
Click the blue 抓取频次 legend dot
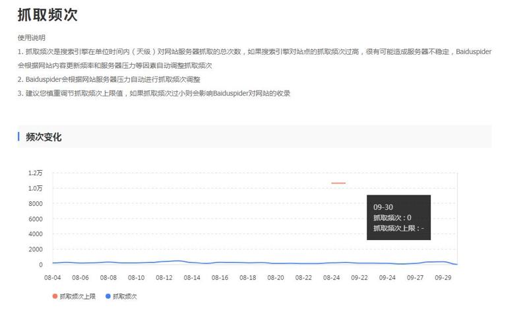(x=108, y=296)
